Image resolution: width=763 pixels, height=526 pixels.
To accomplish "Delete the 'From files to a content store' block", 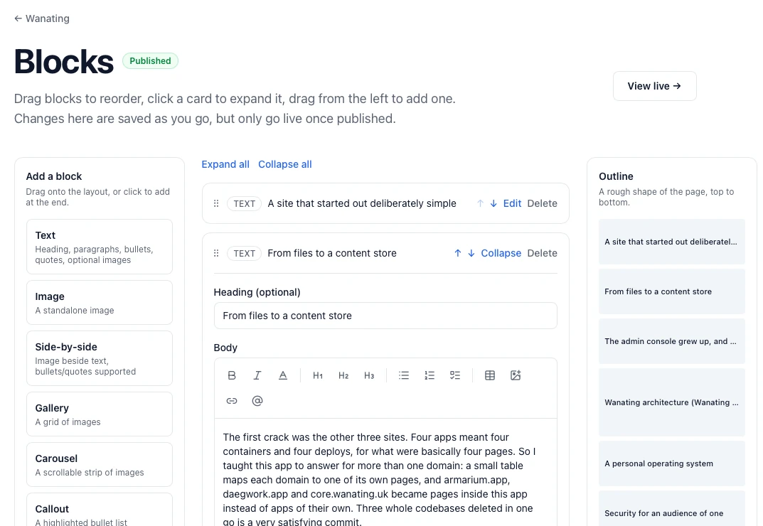I will point(542,253).
